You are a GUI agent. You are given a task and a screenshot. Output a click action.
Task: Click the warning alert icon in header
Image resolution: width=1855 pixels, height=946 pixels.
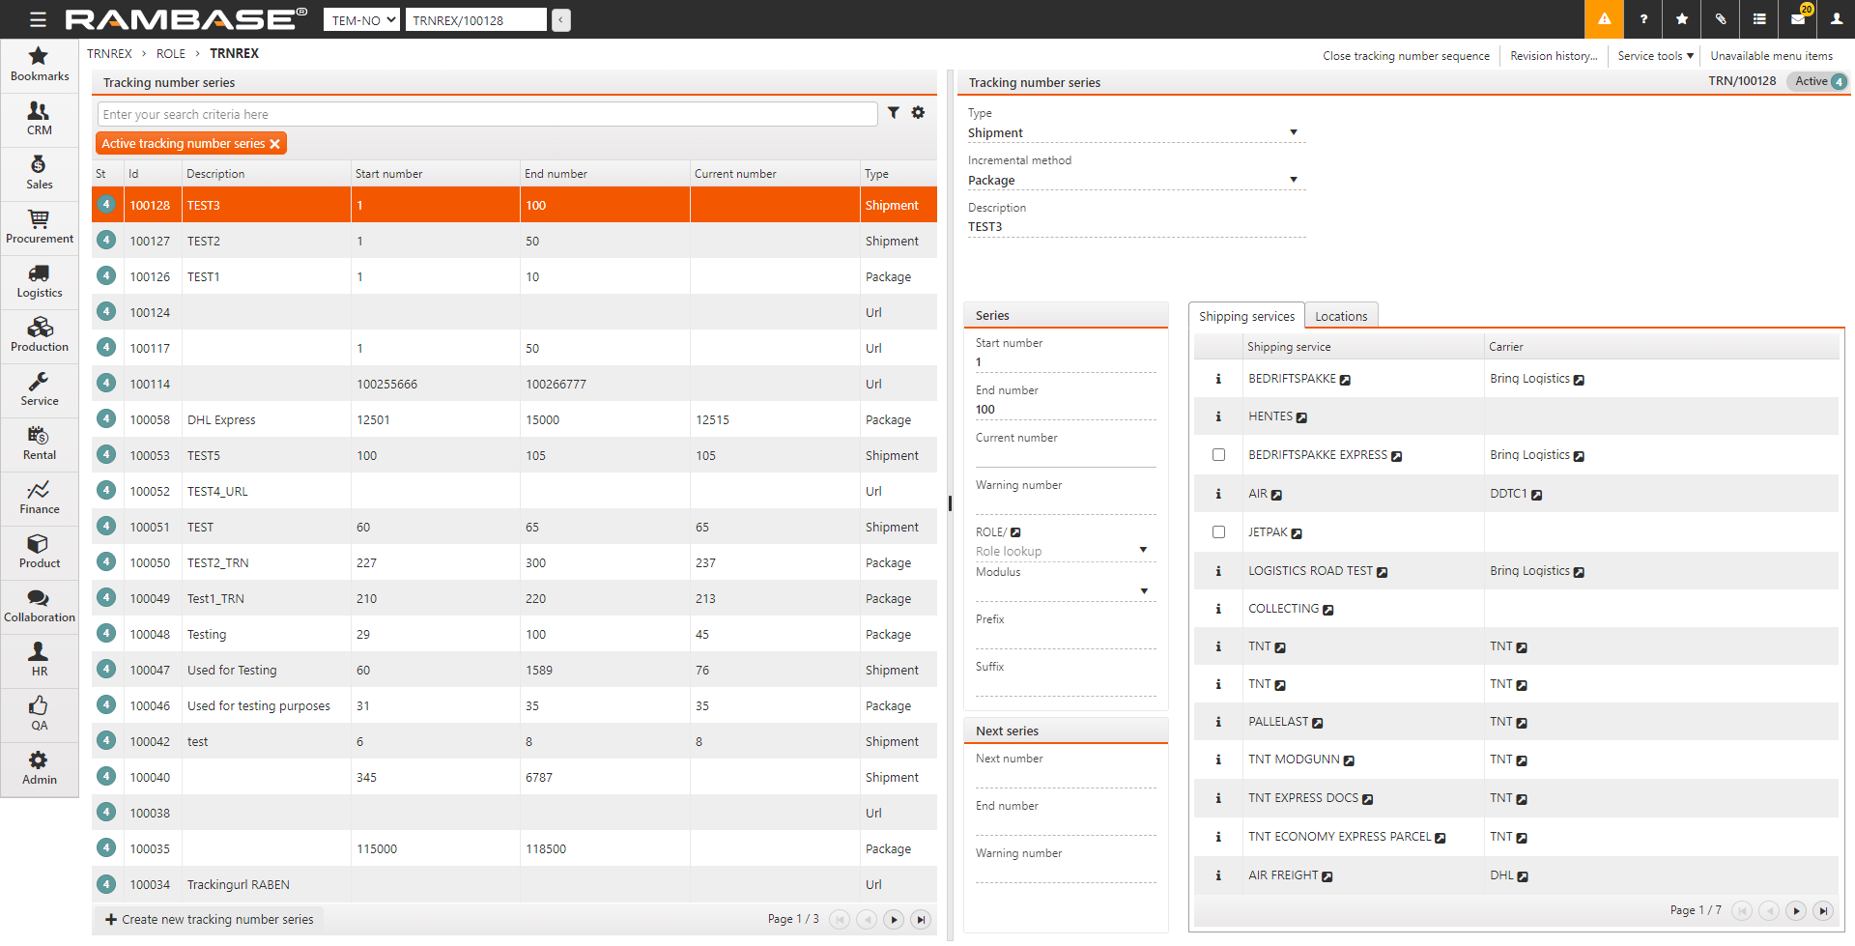click(x=1604, y=19)
